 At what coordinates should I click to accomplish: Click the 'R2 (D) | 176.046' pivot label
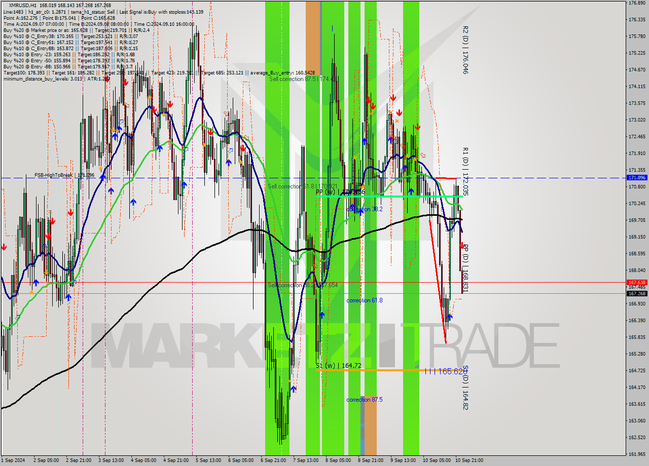[x=465, y=50]
